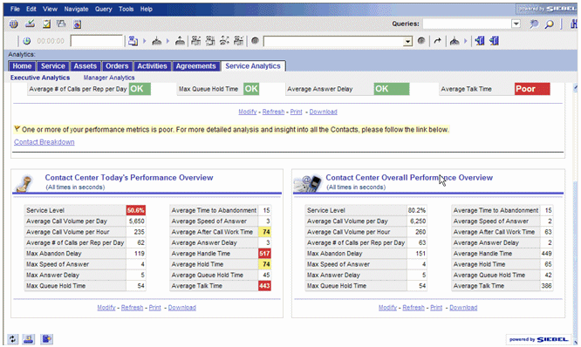Click Download under Today's Performance Overview

(x=182, y=308)
